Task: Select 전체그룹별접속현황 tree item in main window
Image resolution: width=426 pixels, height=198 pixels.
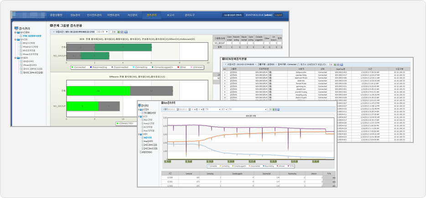Action: [32, 36]
